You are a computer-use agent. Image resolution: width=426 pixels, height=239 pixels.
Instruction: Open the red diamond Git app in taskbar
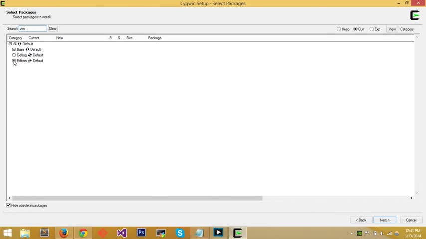[x=102, y=233]
